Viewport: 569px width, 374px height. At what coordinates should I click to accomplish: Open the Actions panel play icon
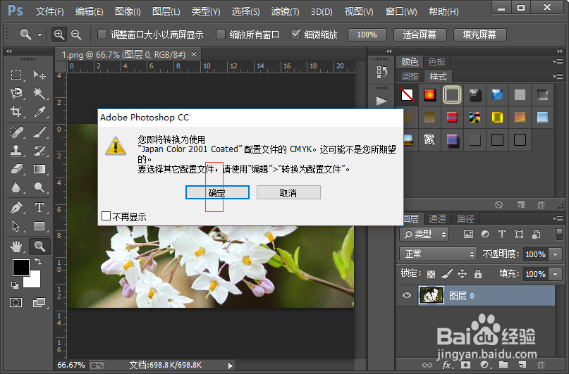coord(381,101)
